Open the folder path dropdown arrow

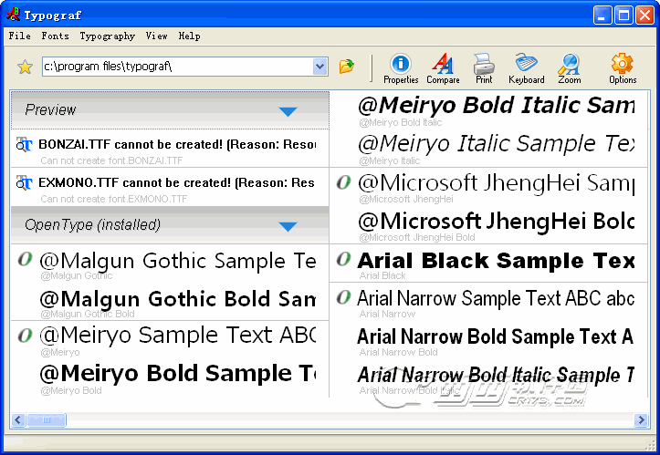point(320,67)
